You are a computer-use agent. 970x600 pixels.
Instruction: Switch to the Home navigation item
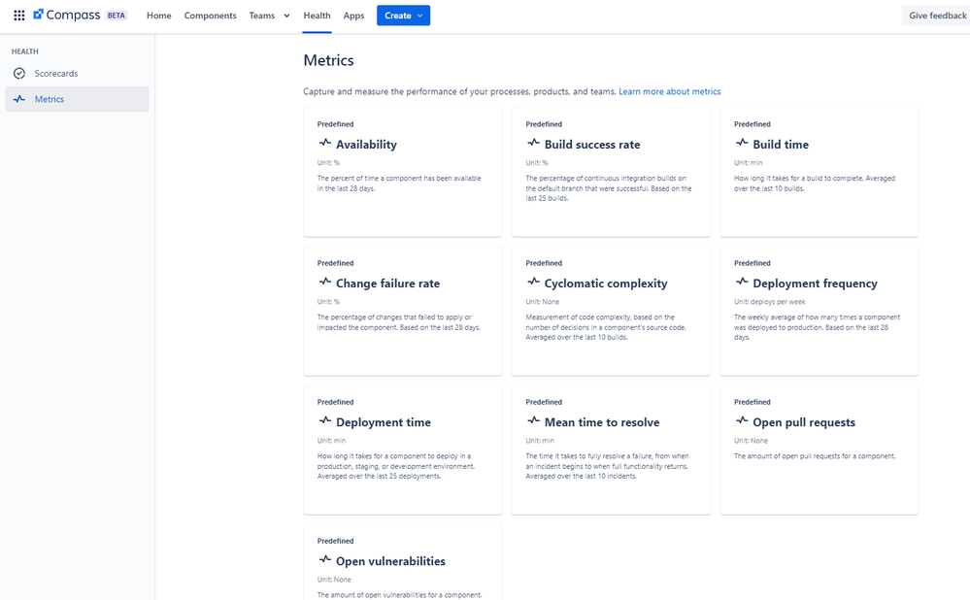158,15
